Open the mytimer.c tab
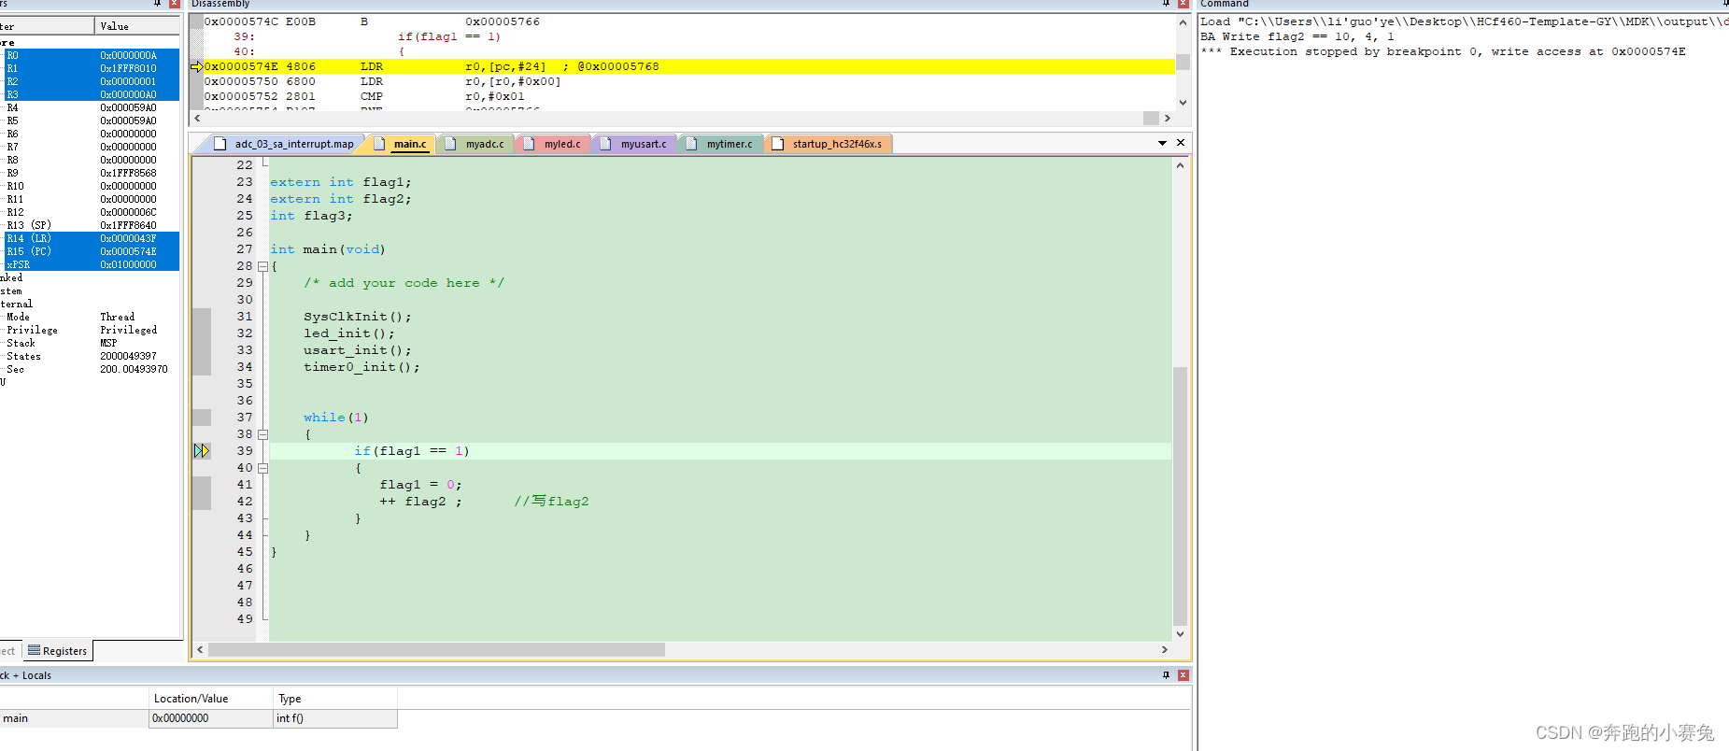Image resolution: width=1729 pixels, height=751 pixels. tap(720, 144)
